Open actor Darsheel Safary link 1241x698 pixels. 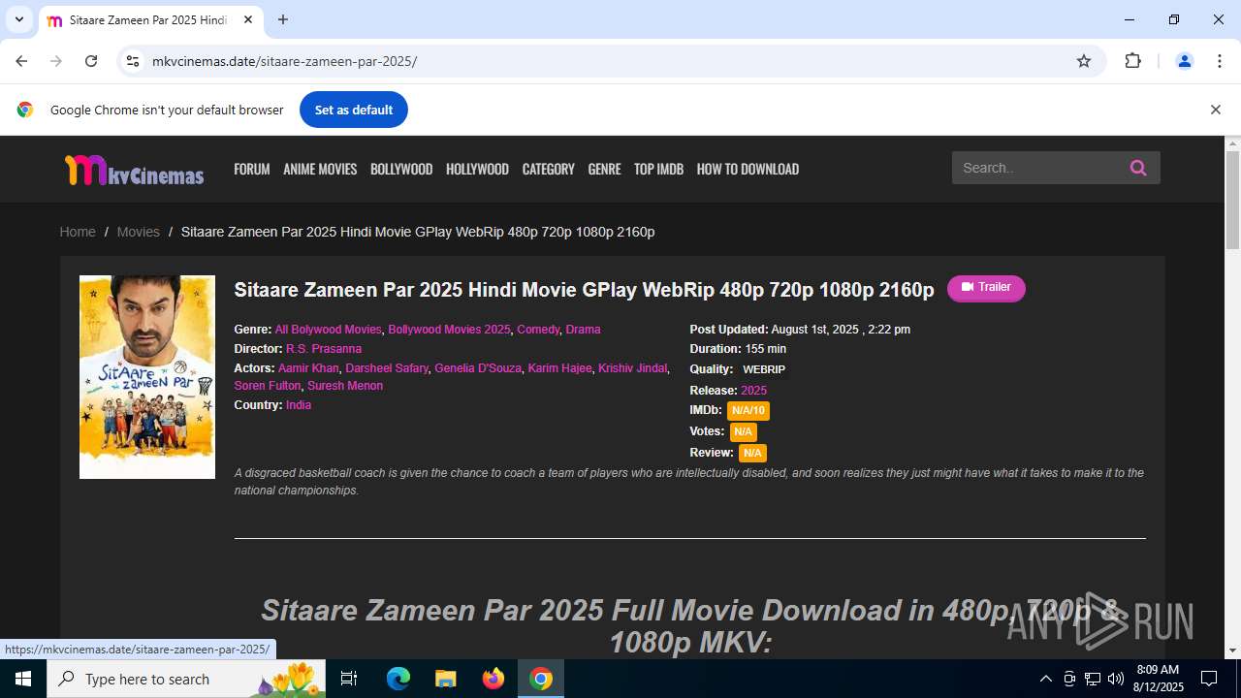click(x=387, y=368)
